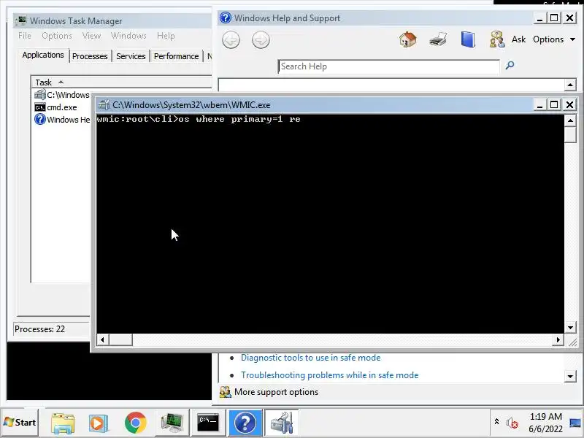
Task: Click the WMIC horizontal scrollbar thumb
Action: pos(120,339)
